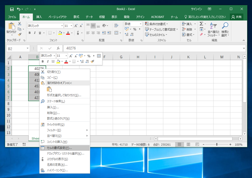
Task: Increase font size in the ribbon font group
Action: point(76,26)
